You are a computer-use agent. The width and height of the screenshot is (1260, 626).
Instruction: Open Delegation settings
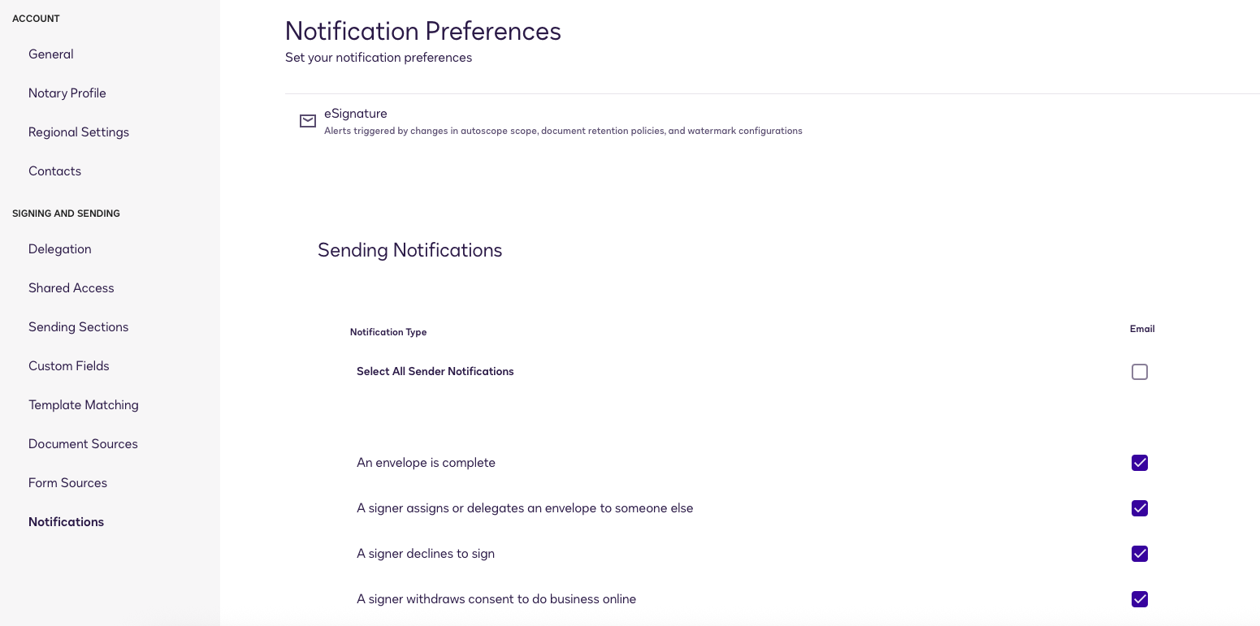click(60, 249)
